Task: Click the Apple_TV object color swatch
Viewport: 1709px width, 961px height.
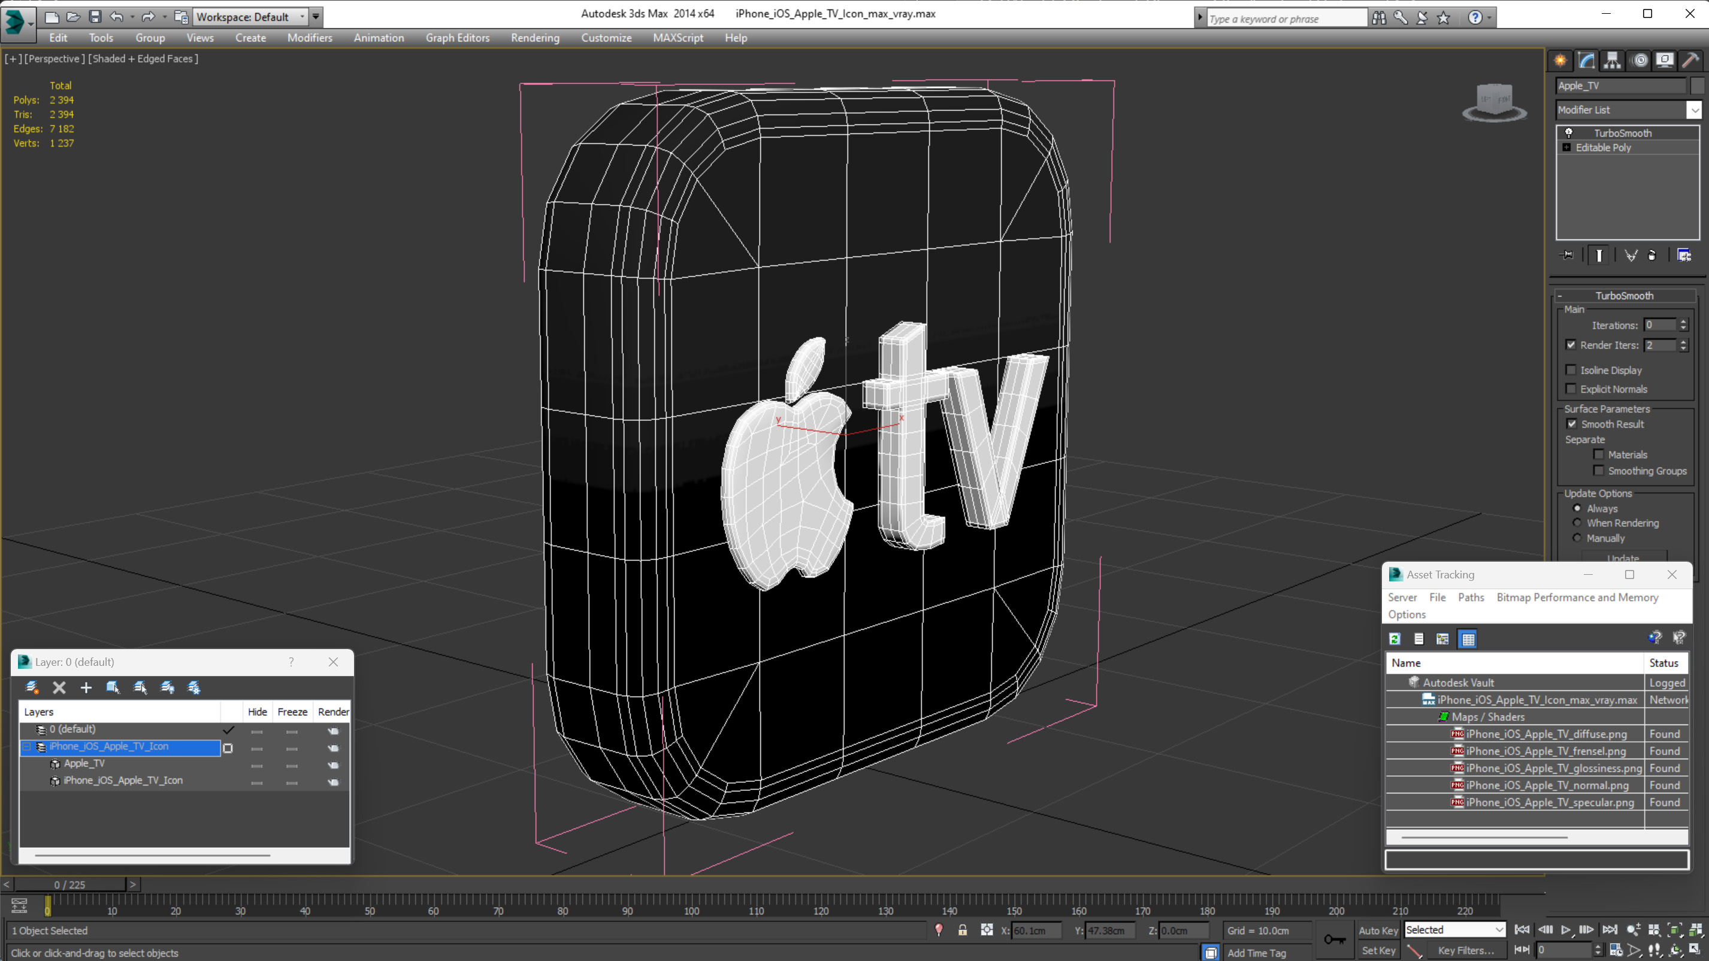Action: pyautogui.click(x=1697, y=86)
